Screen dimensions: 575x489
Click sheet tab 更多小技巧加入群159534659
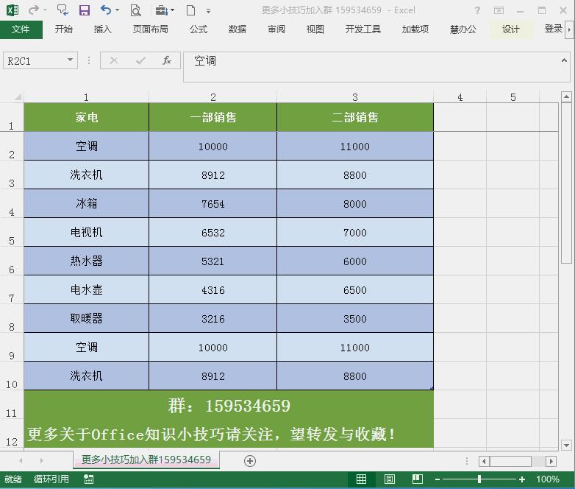coord(146,460)
